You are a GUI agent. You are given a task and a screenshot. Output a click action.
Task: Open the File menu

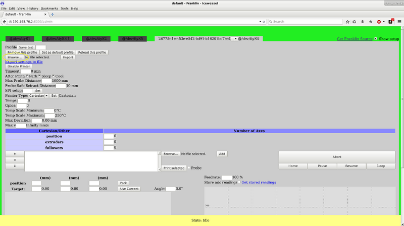(x=4, y=9)
